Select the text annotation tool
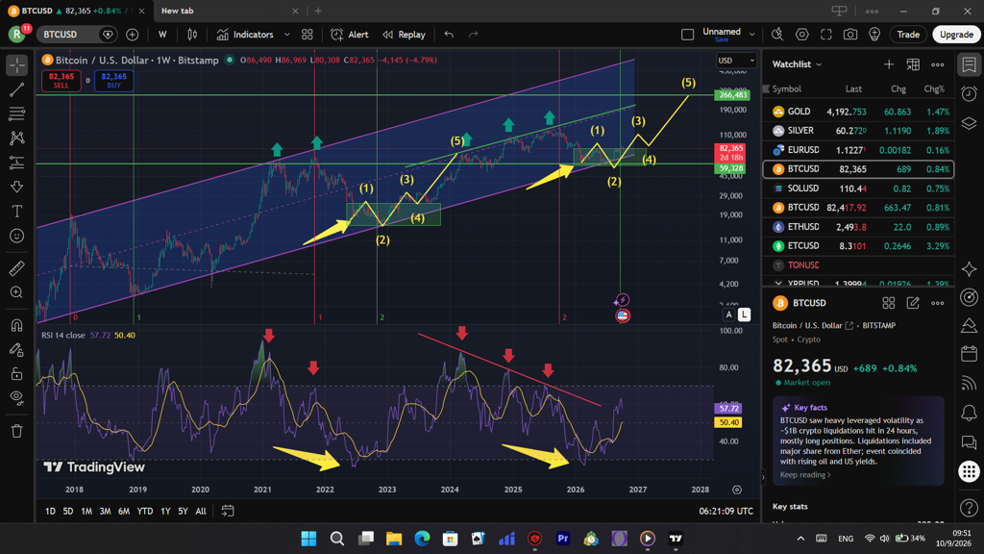The width and height of the screenshot is (984, 554). tap(17, 211)
